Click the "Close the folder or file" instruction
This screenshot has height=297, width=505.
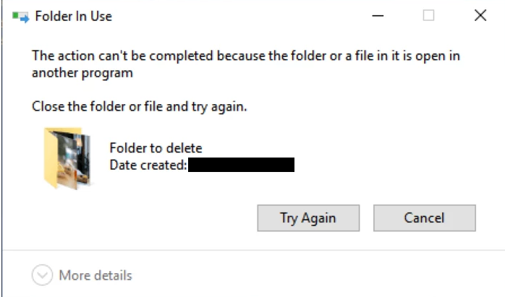140,106
